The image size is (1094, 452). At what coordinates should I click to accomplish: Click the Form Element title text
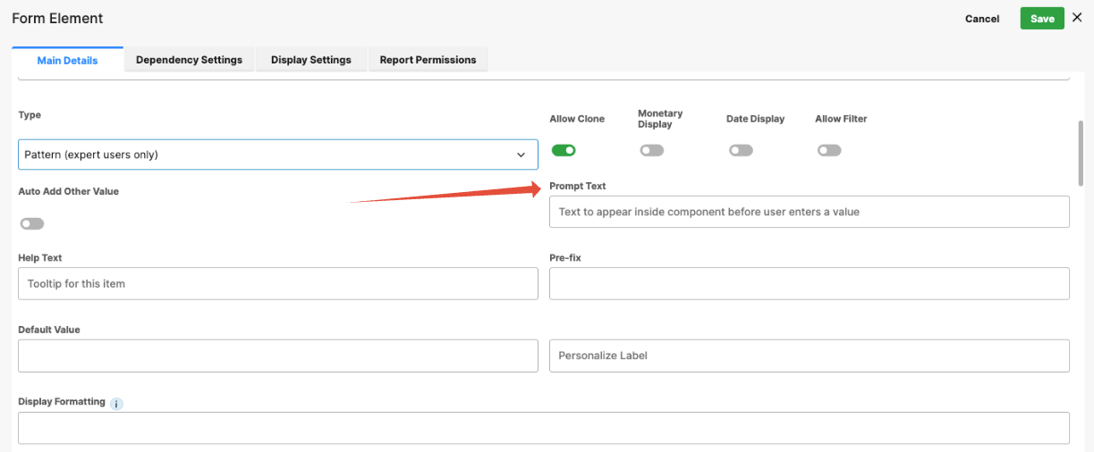(x=57, y=18)
